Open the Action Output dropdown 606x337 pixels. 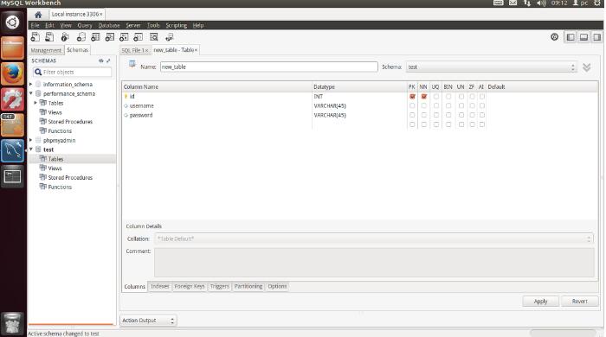pos(148,321)
